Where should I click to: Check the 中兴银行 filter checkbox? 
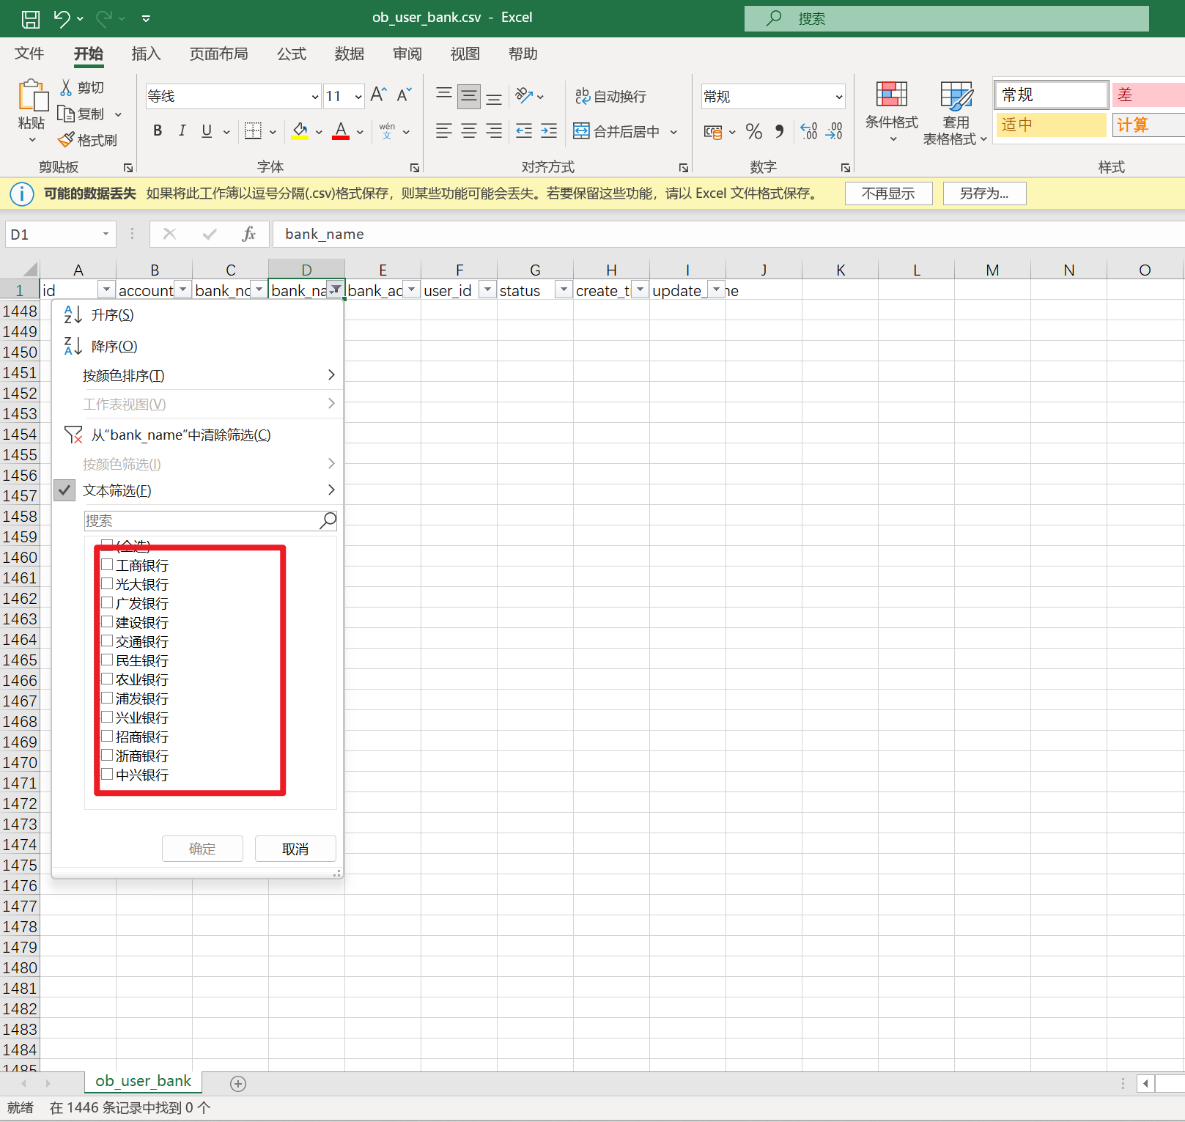click(107, 774)
